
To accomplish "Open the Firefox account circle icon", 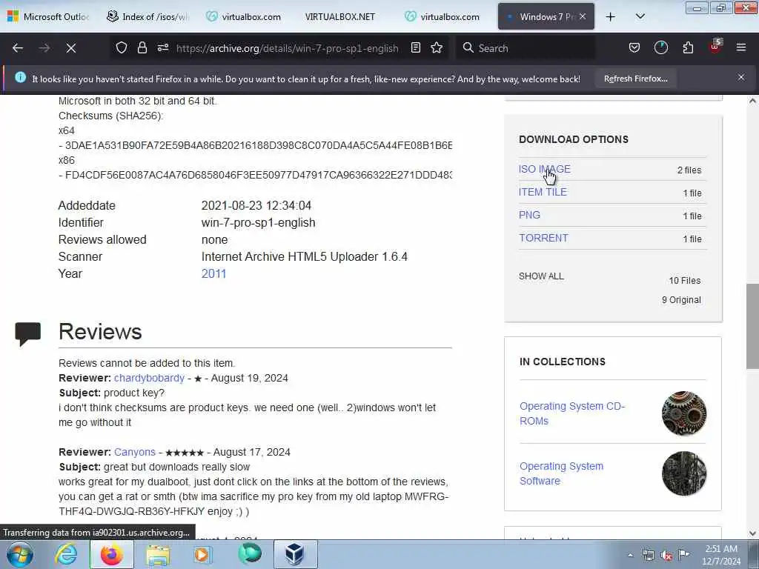I will [660, 48].
